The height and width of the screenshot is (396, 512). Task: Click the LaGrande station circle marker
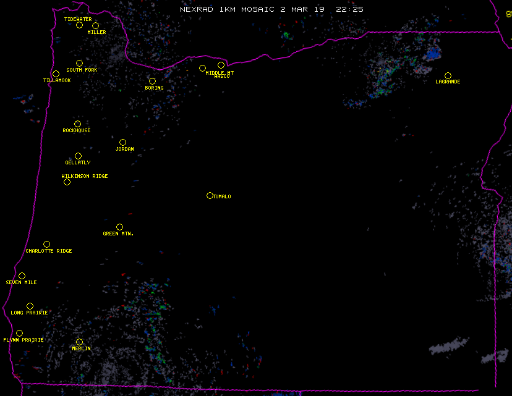pos(448,76)
